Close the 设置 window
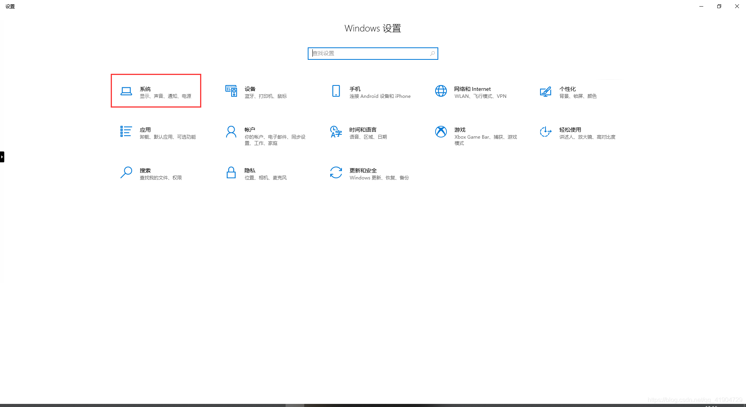The image size is (746, 407). point(737,6)
